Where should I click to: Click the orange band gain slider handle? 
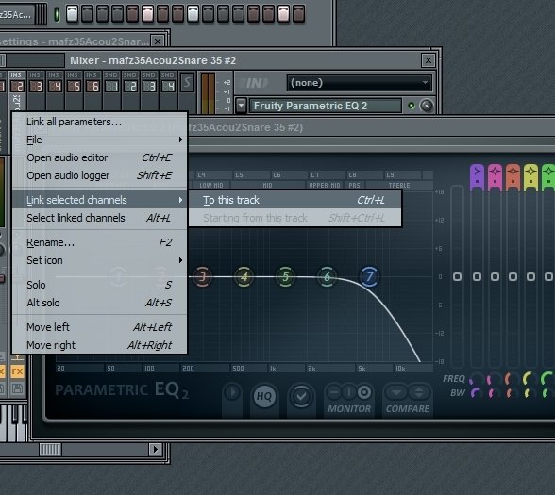click(513, 276)
